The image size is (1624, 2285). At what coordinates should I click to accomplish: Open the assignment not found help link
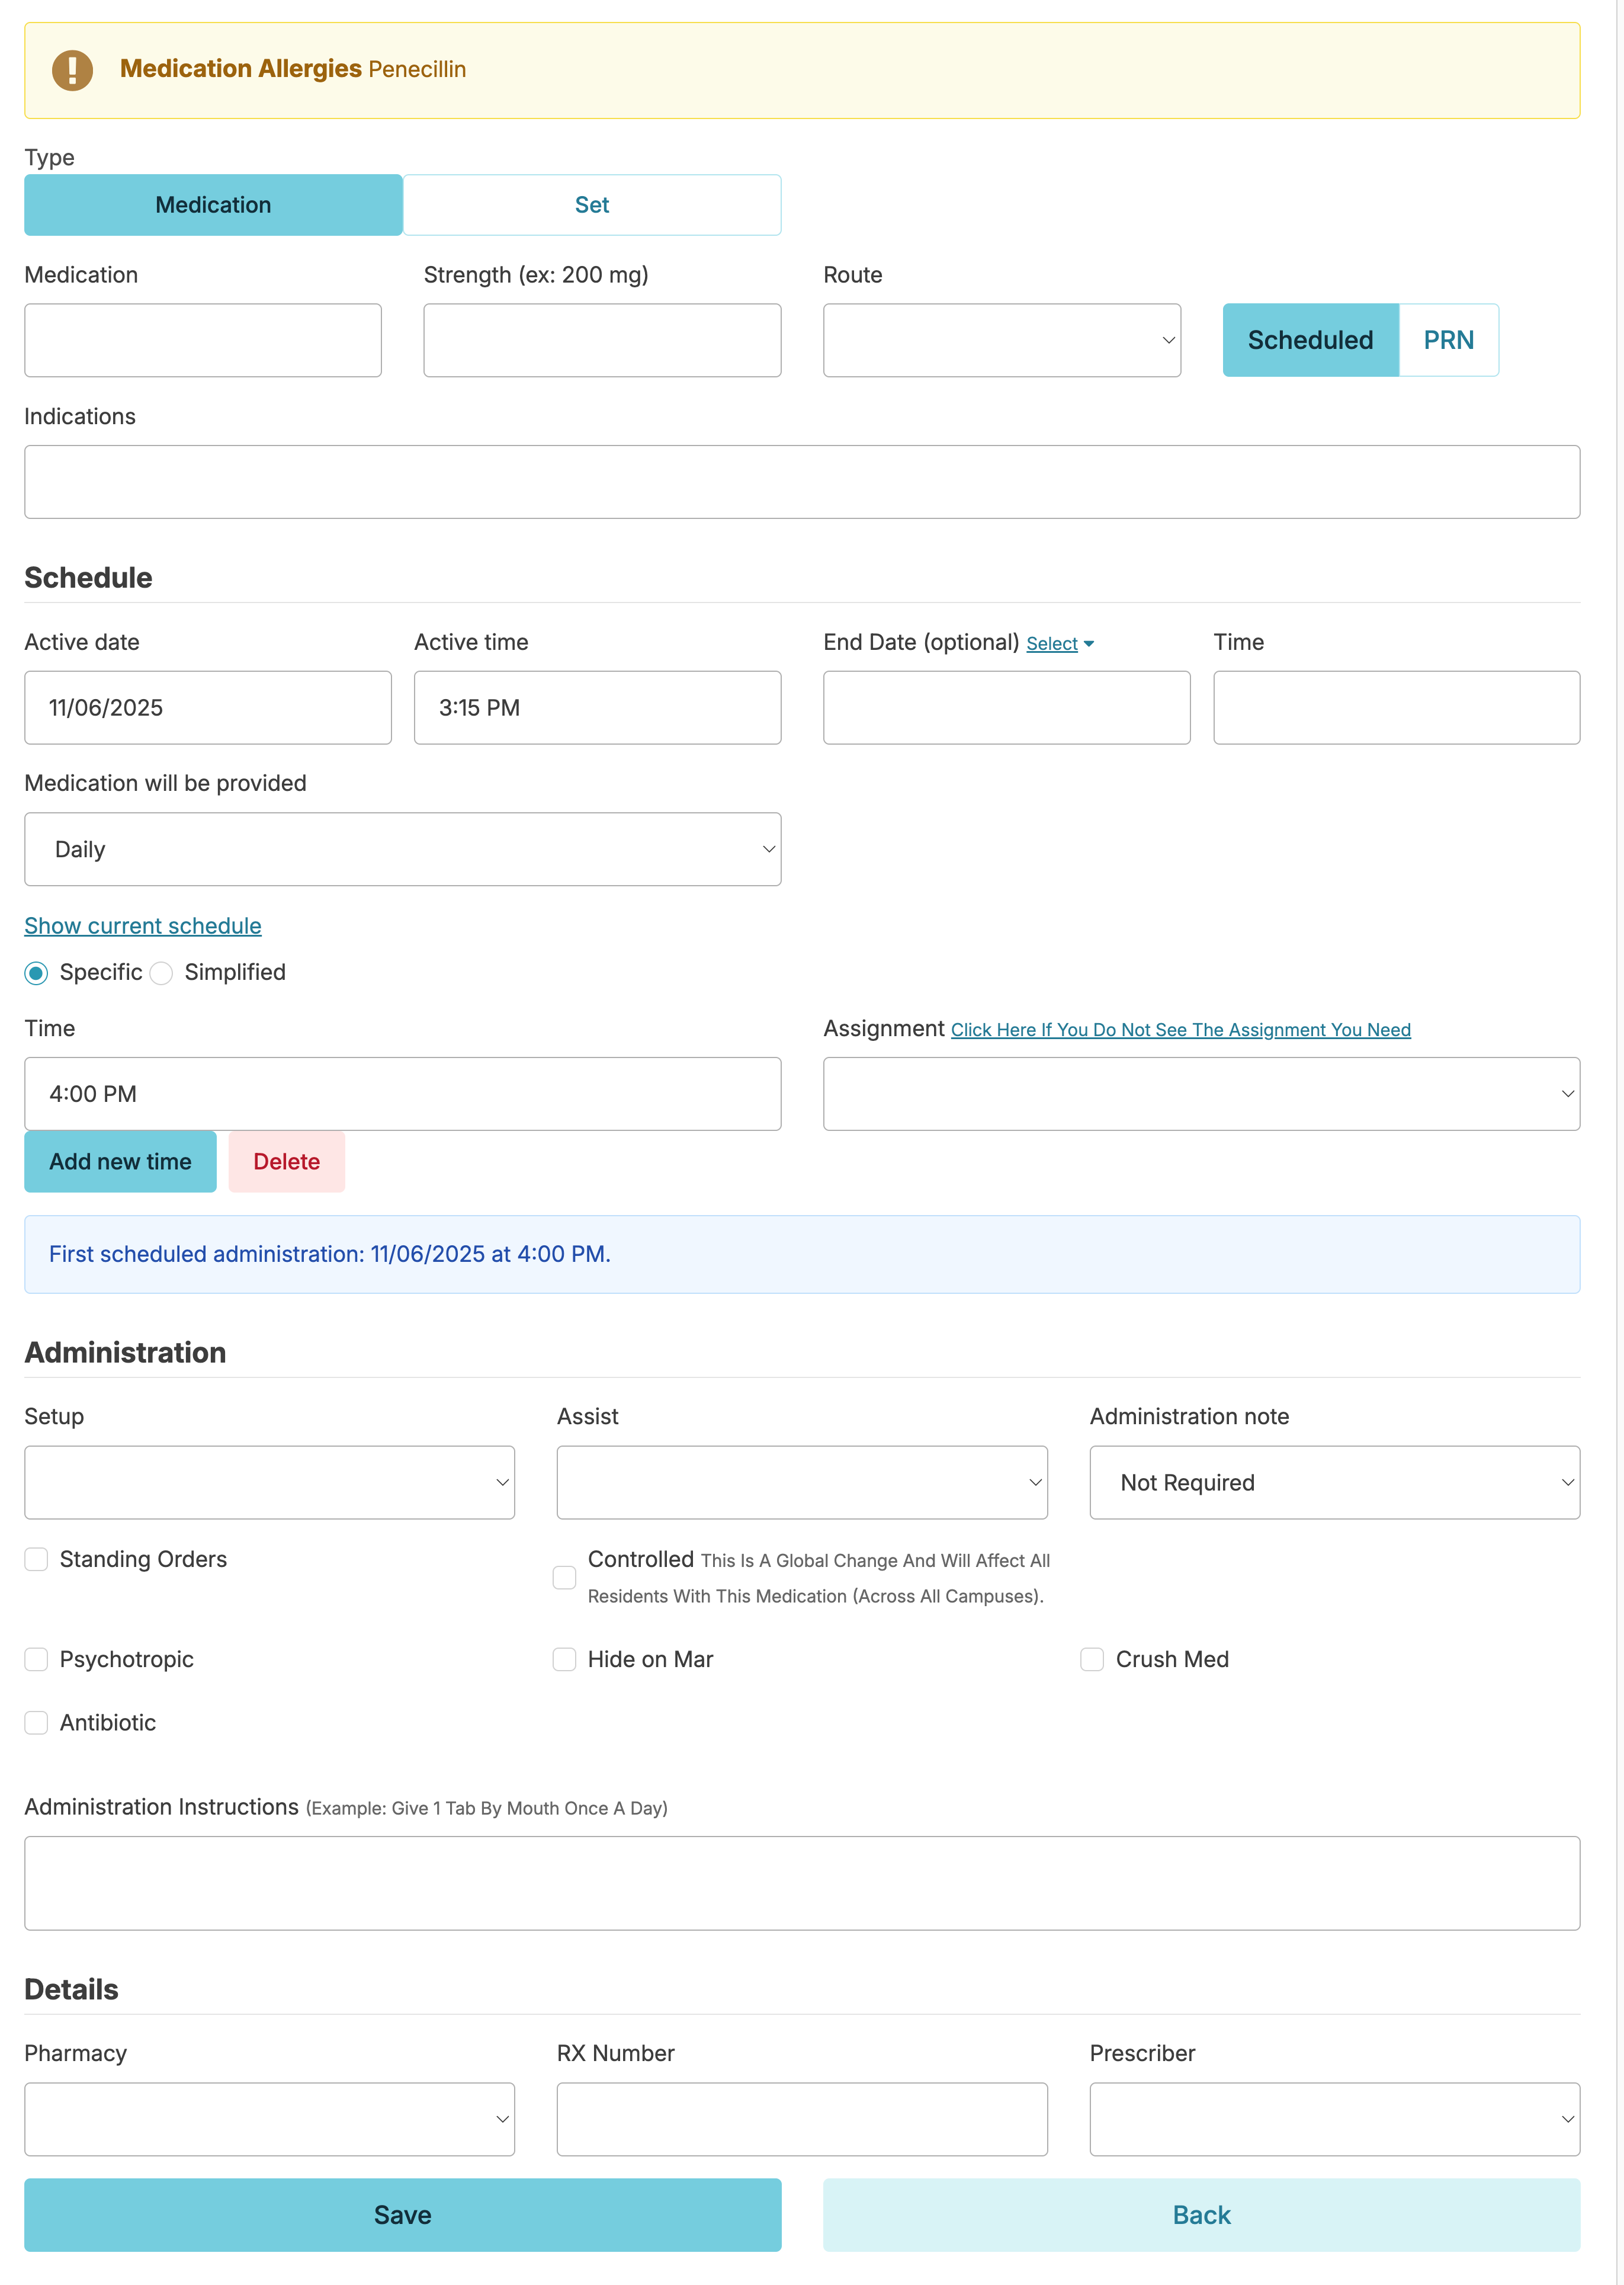[x=1180, y=1030]
